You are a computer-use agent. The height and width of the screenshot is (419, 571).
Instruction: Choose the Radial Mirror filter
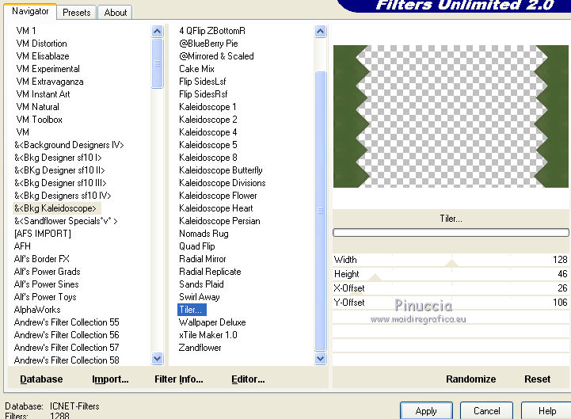point(202,259)
